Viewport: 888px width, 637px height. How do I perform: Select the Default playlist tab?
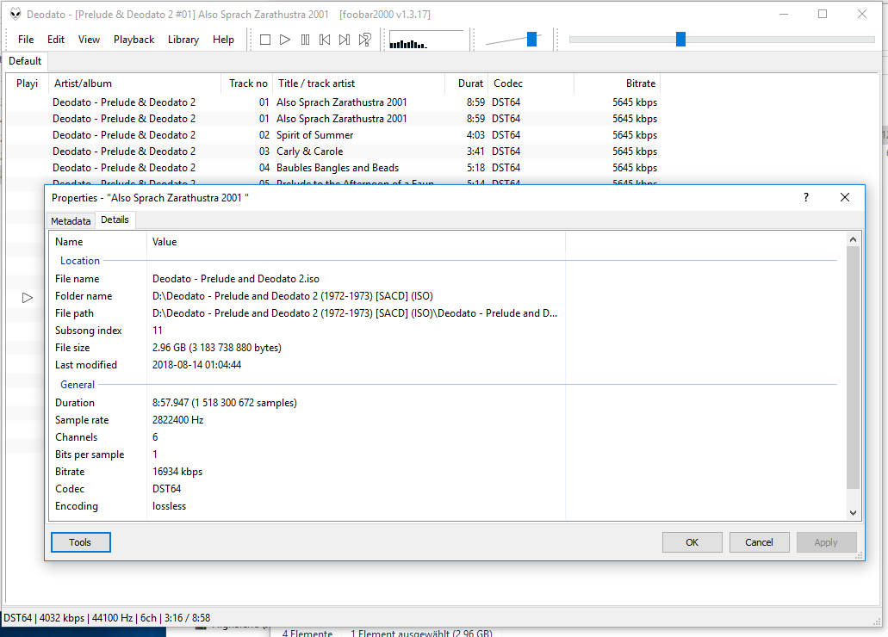(x=25, y=61)
